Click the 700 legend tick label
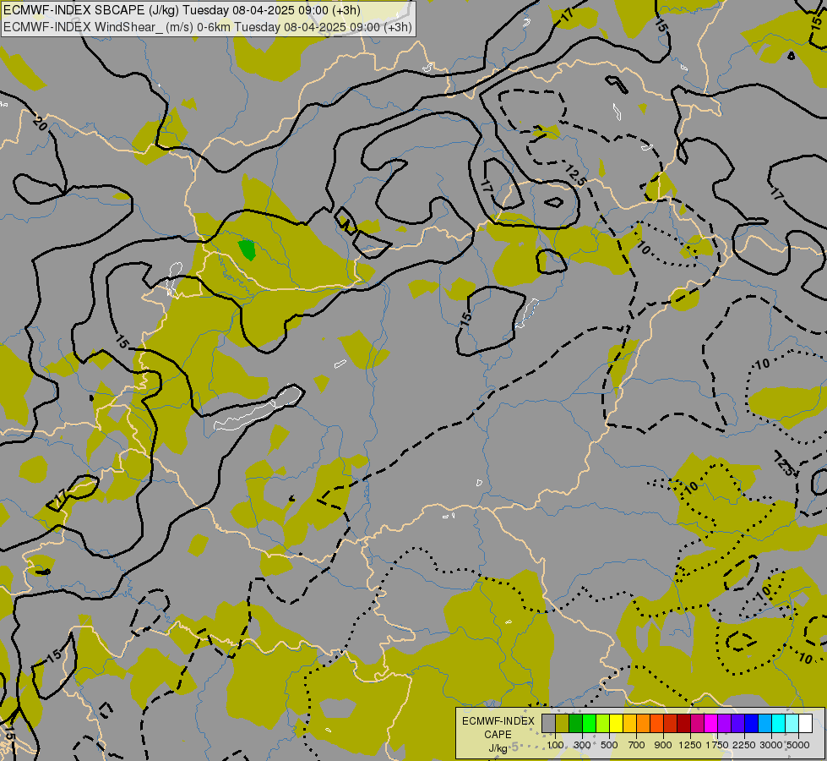The width and height of the screenshot is (827, 761). point(637,745)
